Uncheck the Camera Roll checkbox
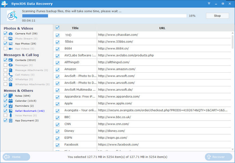235x163 pixels. click(5, 33)
